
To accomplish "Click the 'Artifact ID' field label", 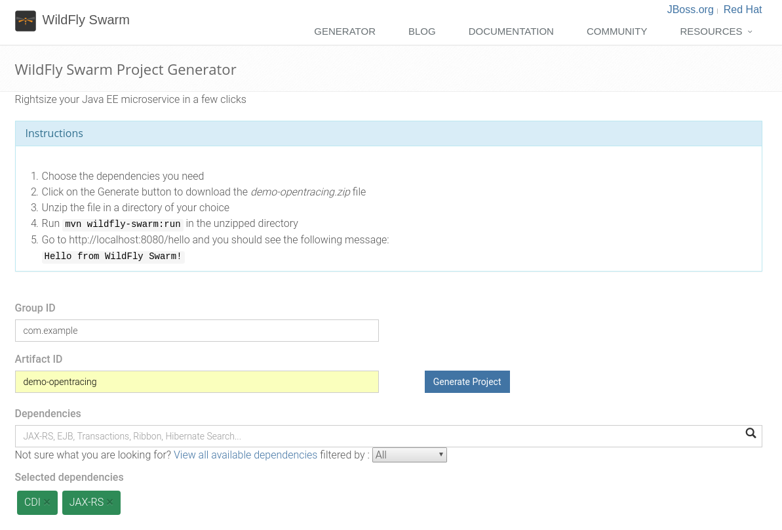I will pyautogui.click(x=39, y=359).
